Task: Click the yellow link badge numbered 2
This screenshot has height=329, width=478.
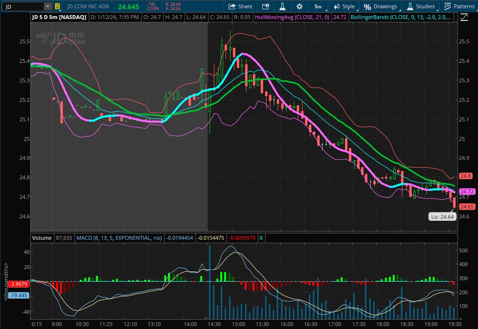Action: tap(57, 6)
